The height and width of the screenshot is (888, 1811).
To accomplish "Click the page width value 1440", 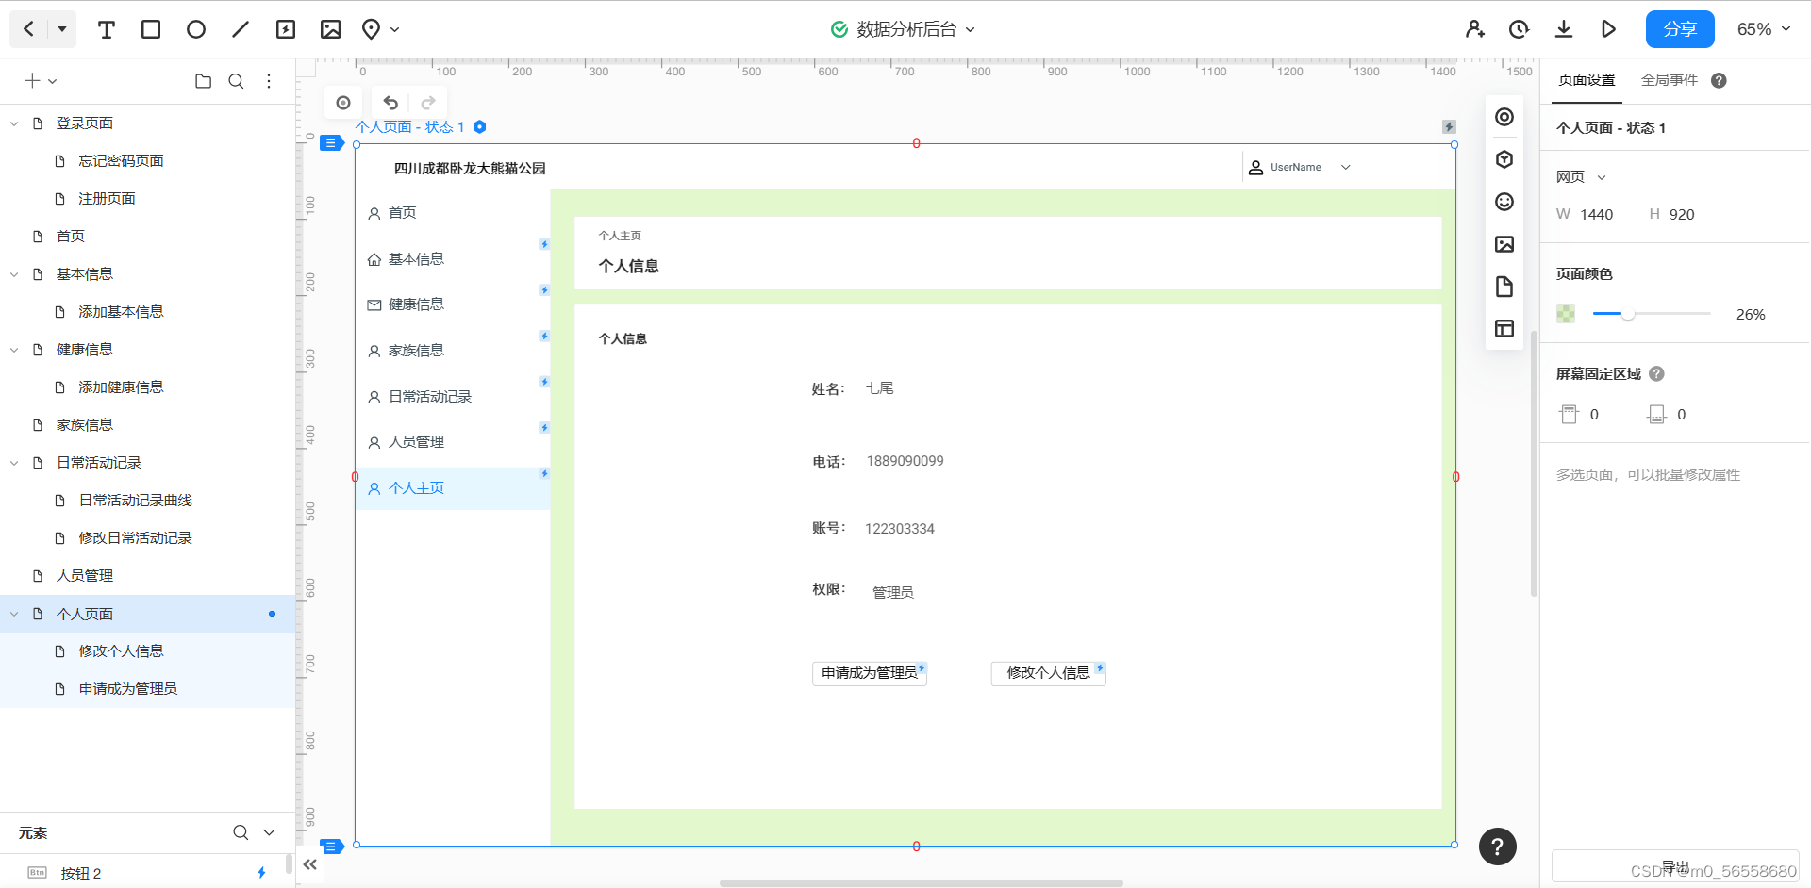I will (1597, 215).
